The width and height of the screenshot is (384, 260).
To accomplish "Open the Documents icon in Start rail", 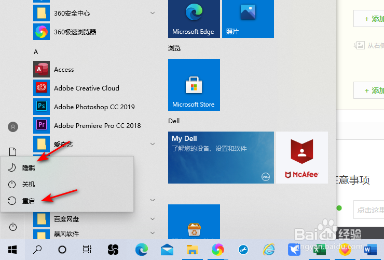I will (13, 152).
